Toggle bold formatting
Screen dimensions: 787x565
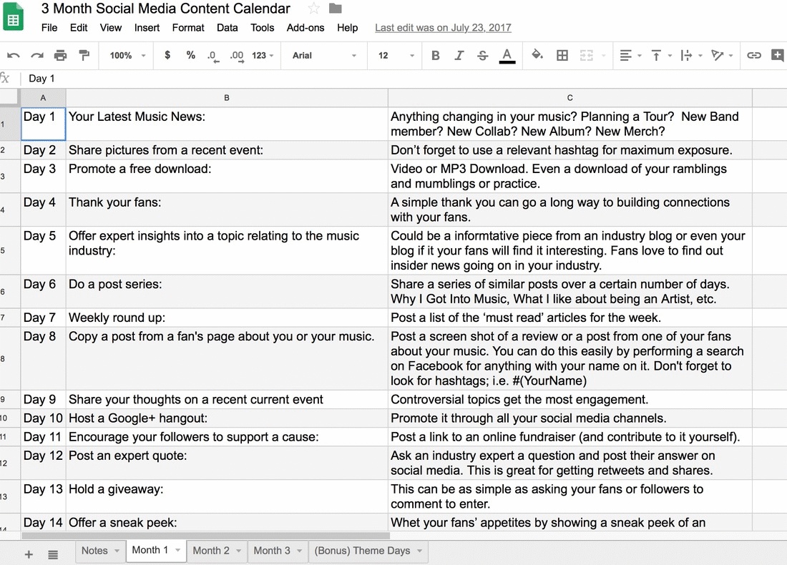[435, 54]
